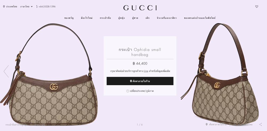This screenshot has width=267, height=131.
Task: Click the black ค้นหาภายในร้าน button
Action: point(140,81)
